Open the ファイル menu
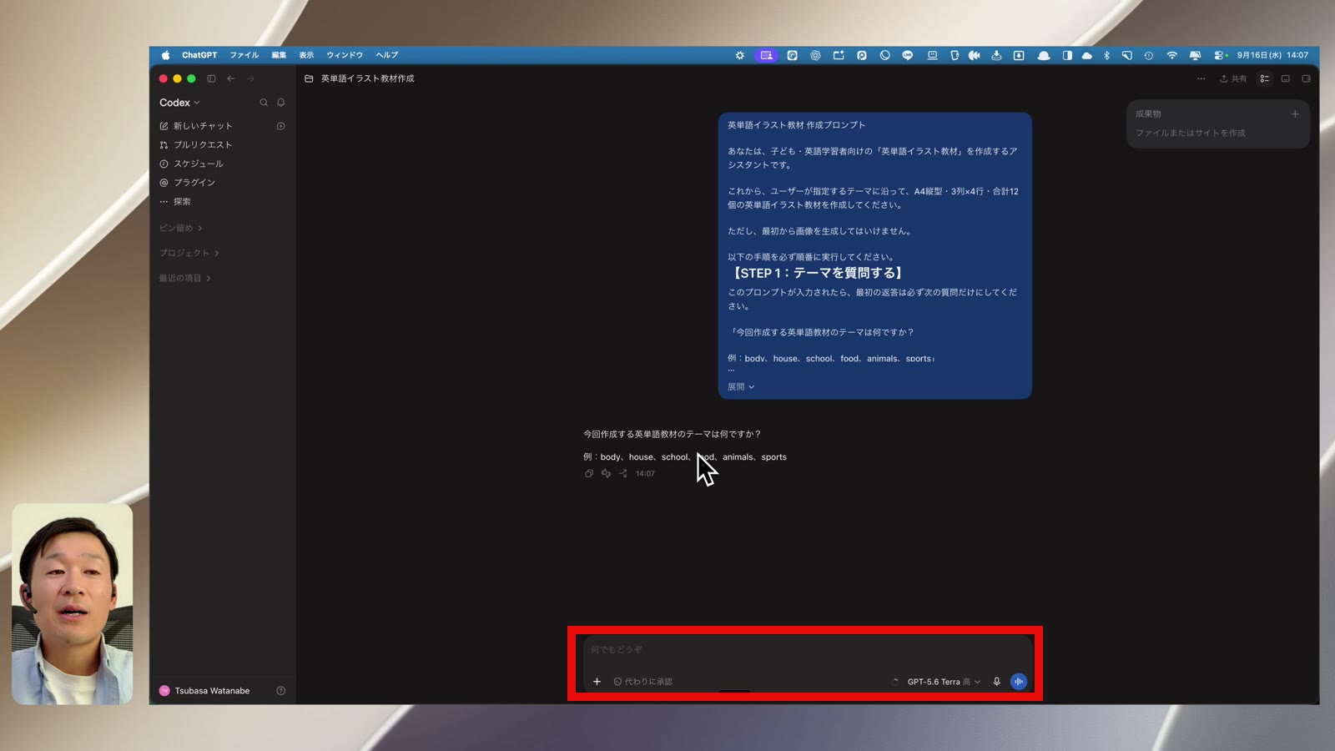 click(244, 55)
